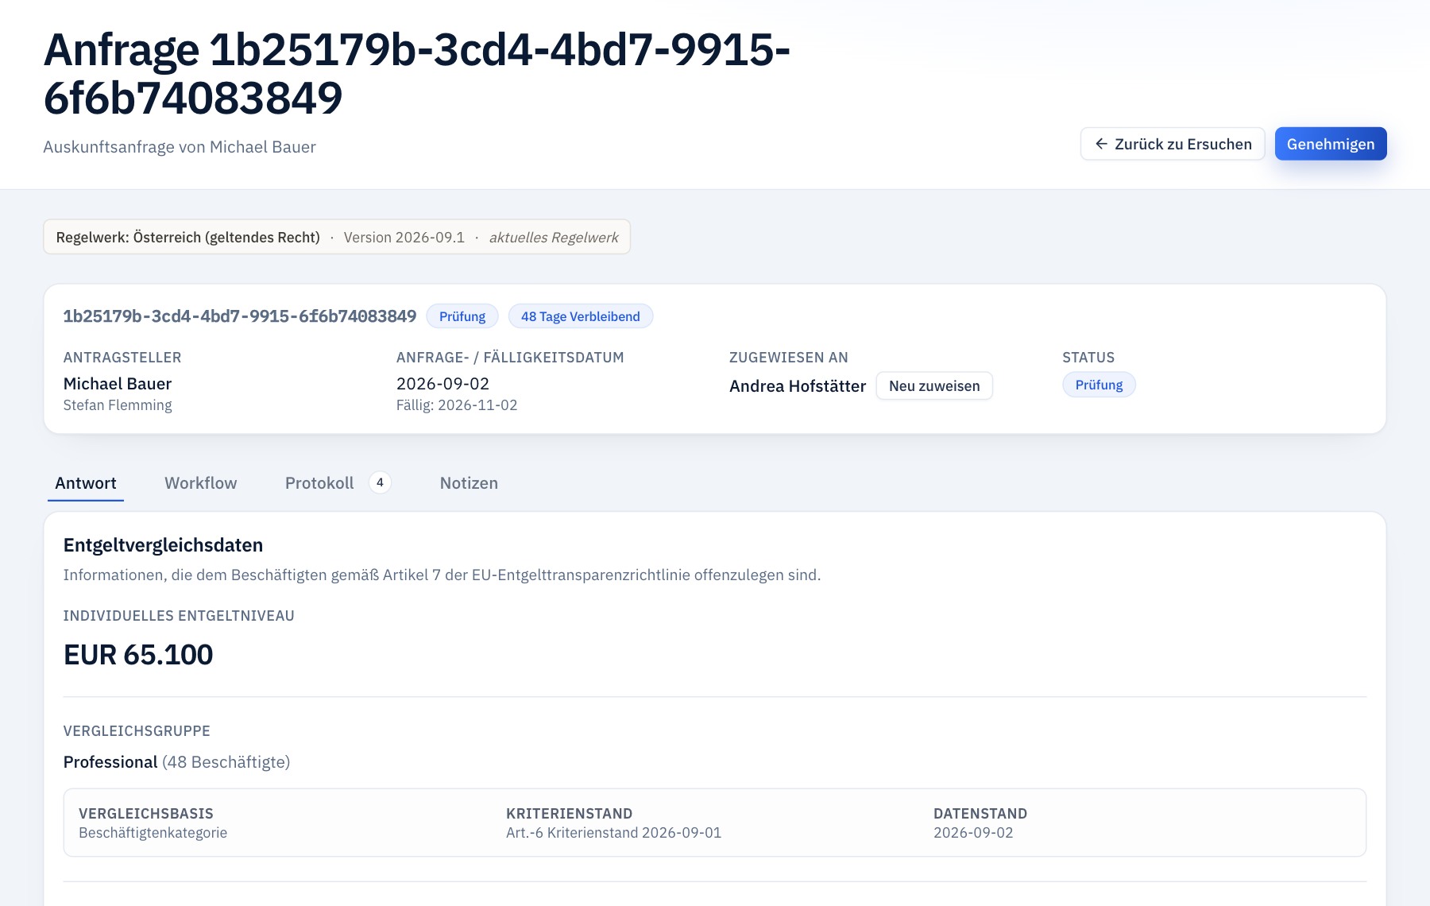Click the aktuelles Regelwerk text
Image resolution: width=1430 pixels, height=906 pixels.
554,238
